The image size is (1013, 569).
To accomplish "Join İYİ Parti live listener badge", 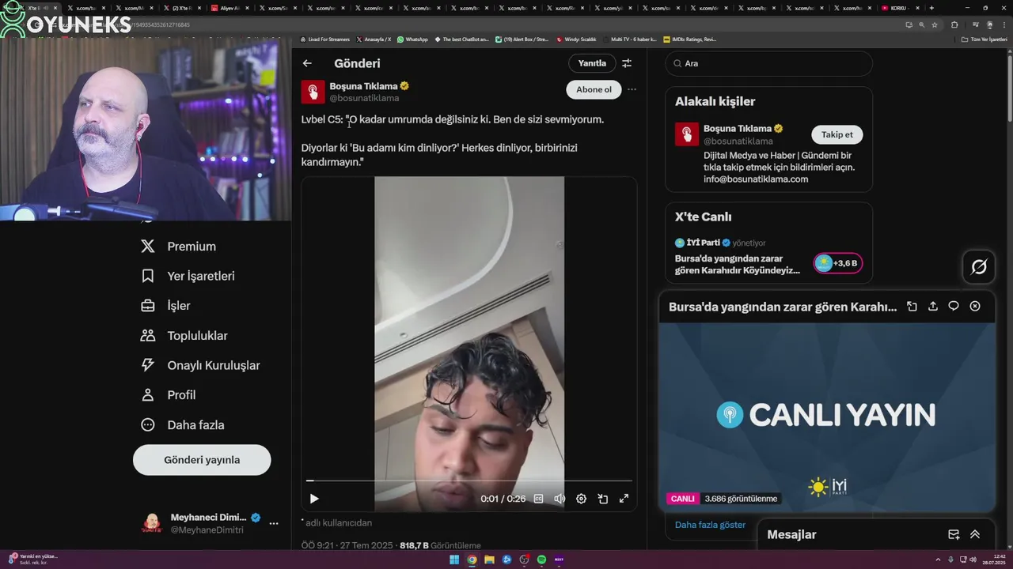I will [x=837, y=263].
